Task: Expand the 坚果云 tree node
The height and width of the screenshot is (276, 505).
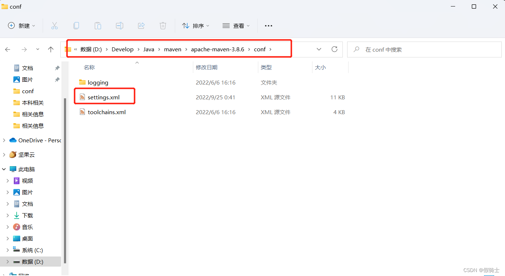Action: click(x=4, y=155)
